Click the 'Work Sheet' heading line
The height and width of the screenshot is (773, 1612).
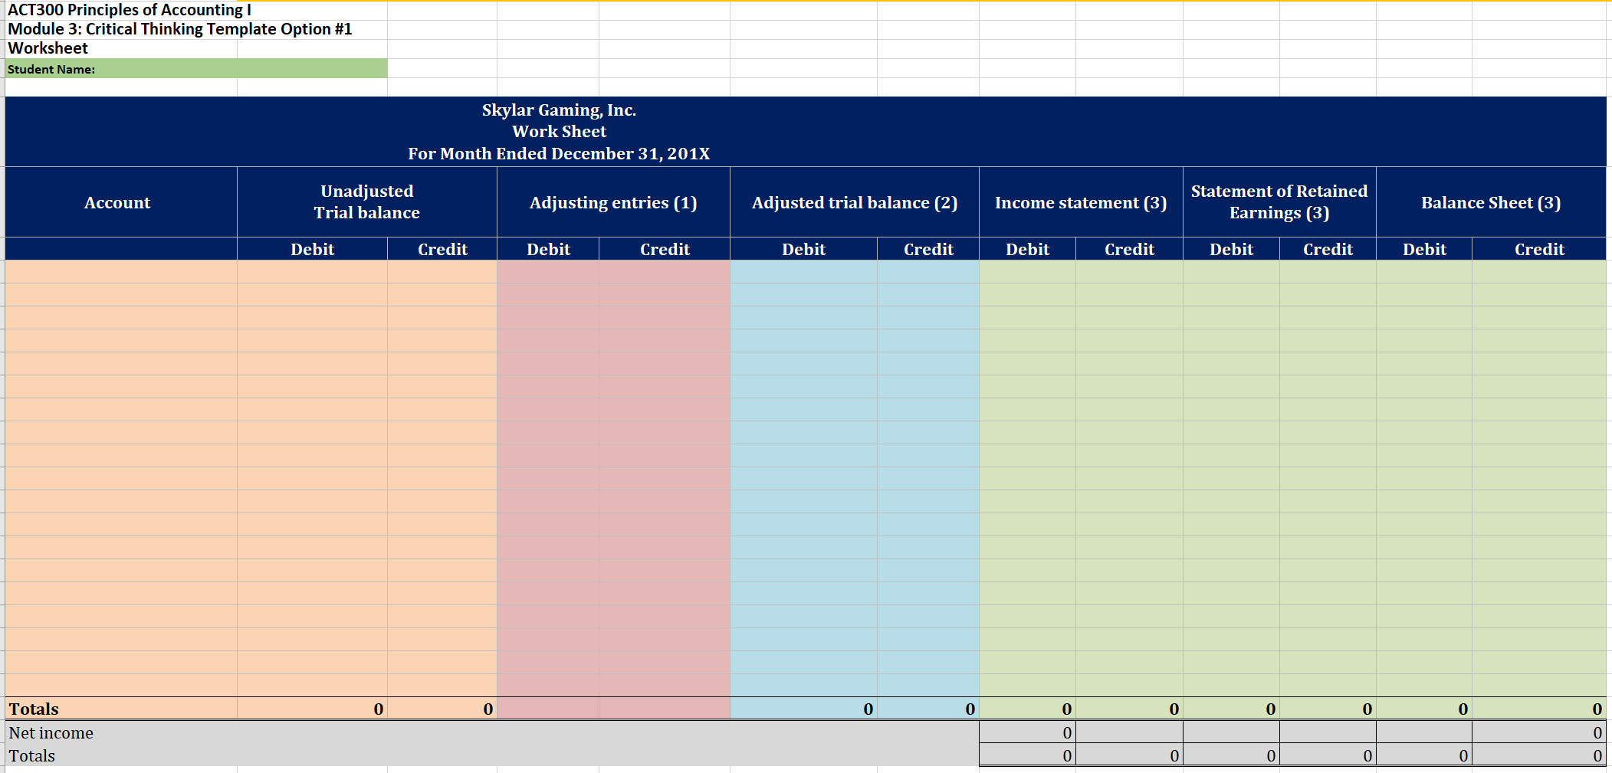(x=559, y=132)
